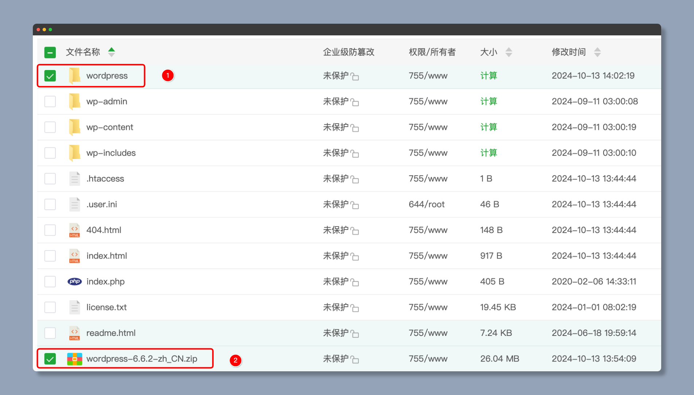Click the lock icon in the zip file row
The width and height of the screenshot is (694, 395).
pyautogui.click(x=355, y=359)
